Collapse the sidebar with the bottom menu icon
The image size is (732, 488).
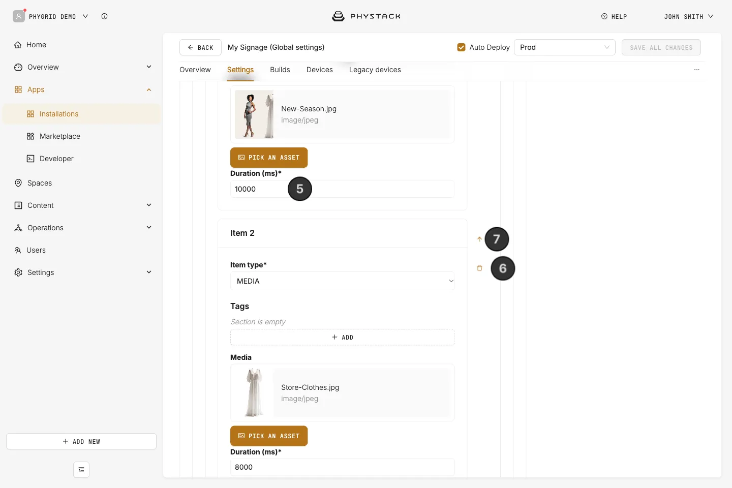[x=81, y=470]
